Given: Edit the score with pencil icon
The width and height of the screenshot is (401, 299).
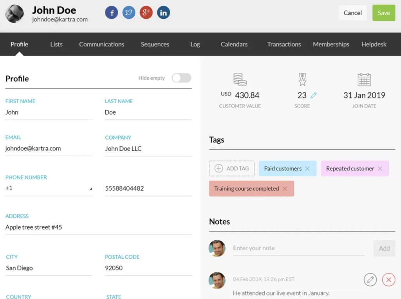Looking at the screenshot, I should tap(314, 95).
